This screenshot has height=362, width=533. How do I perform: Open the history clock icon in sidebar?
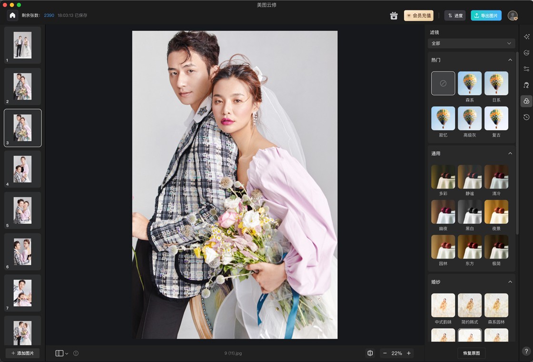(526, 117)
